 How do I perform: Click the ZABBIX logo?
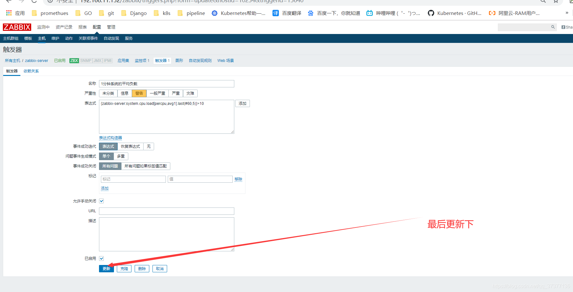click(17, 27)
